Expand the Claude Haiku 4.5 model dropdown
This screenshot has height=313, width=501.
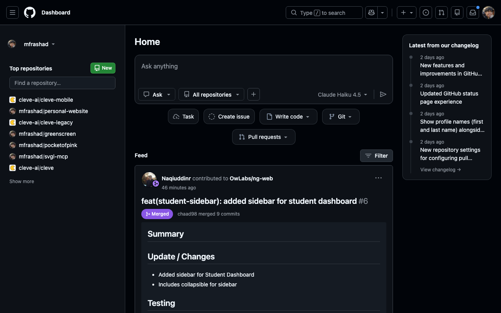point(342,94)
